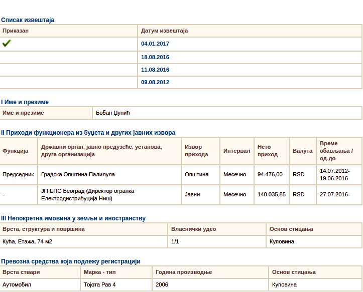
Task: Click the Тојота Рав 4 vehicle cell
Action: pyautogui.click(x=100, y=284)
